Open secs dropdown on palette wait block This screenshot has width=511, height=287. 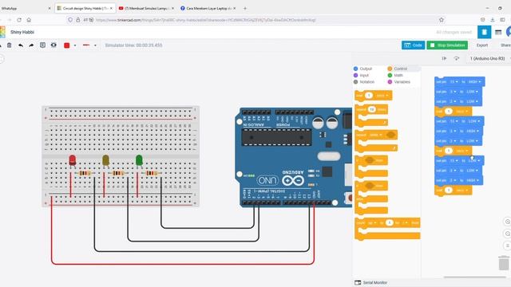click(x=382, y=96)
